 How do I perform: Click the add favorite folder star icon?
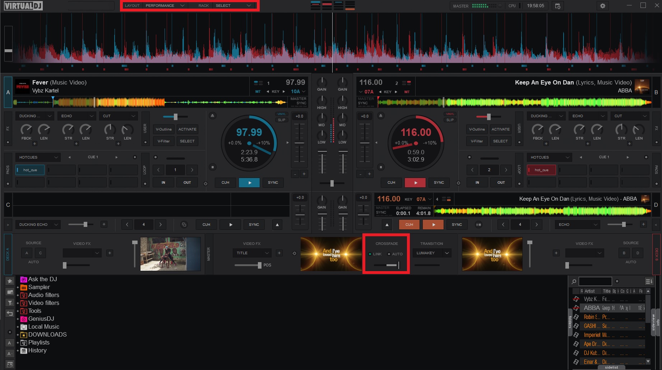click(10, 281)
